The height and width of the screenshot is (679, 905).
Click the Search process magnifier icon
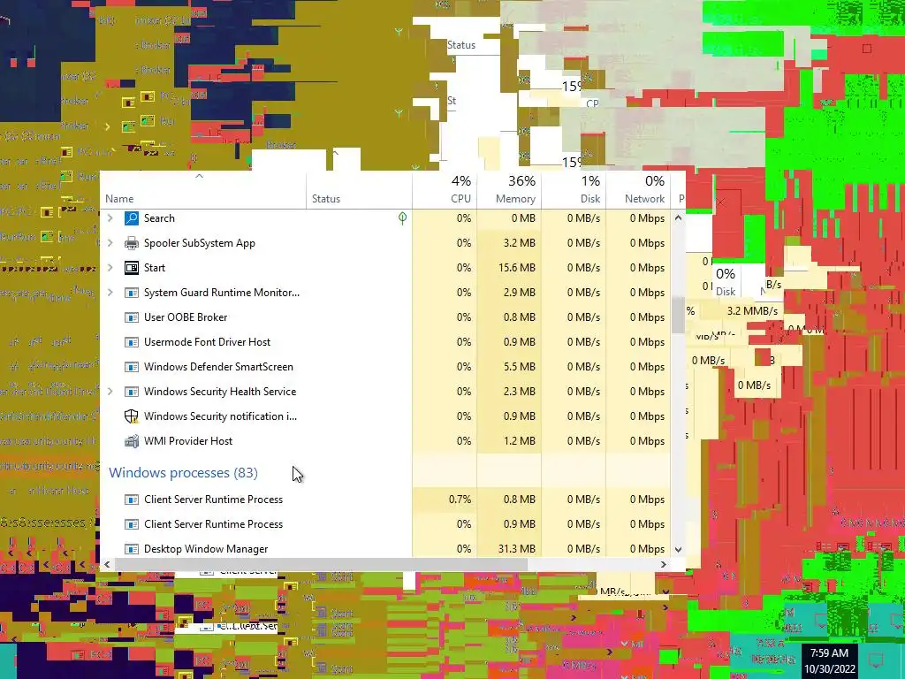tap(132, 218)
